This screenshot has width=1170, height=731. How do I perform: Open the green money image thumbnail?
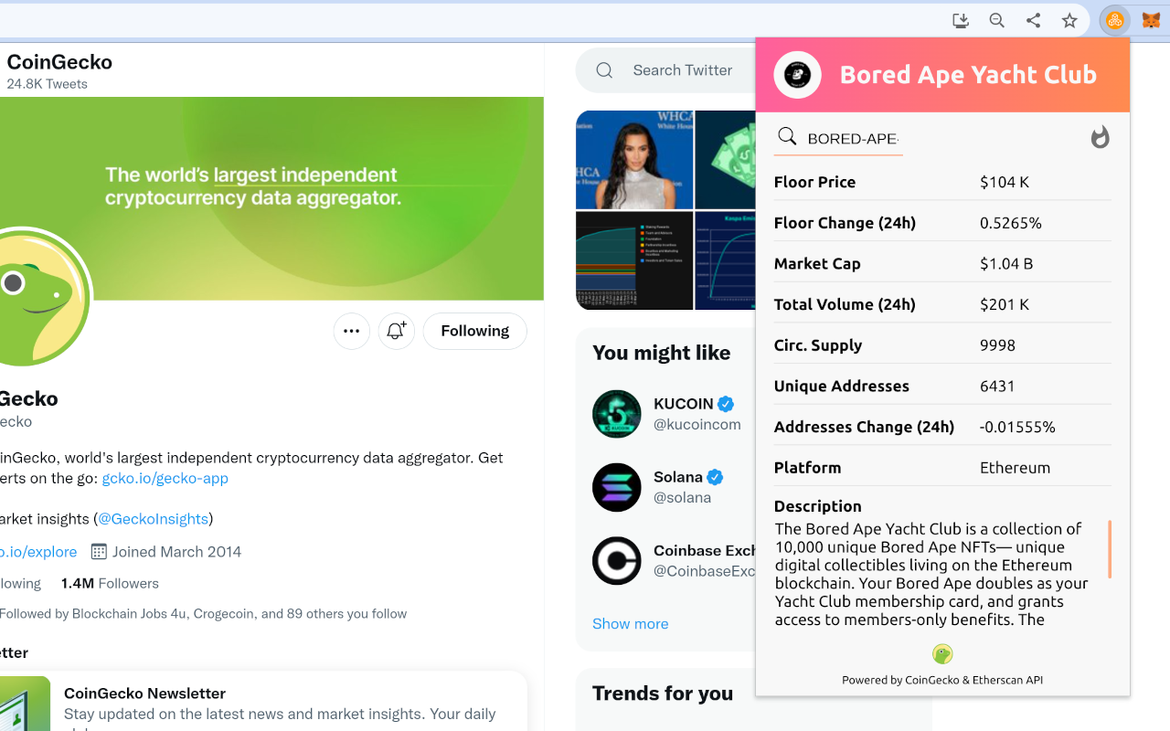(x=725, y=160)
